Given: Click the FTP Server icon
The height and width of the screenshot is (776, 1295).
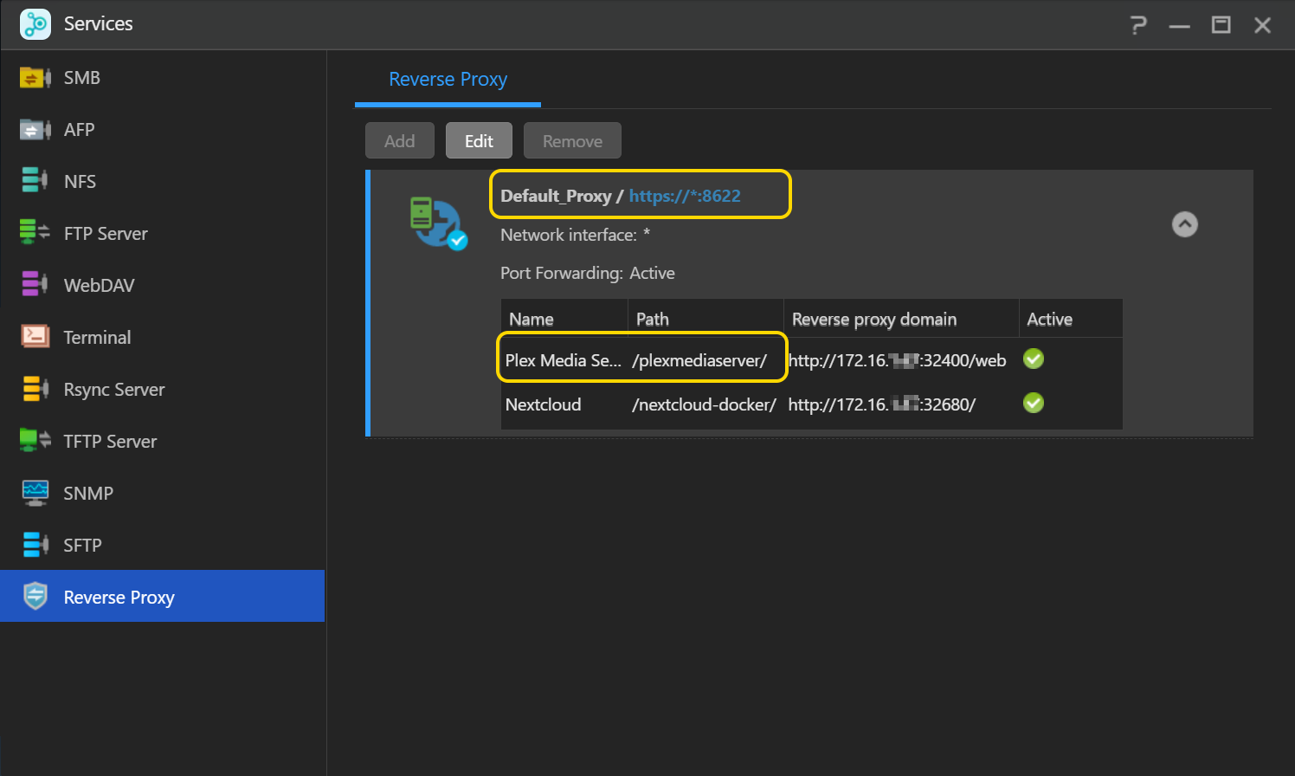Looking at the screenshot, I should point(35,232).
